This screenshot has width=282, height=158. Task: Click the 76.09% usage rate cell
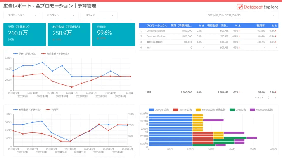(261, 36)
